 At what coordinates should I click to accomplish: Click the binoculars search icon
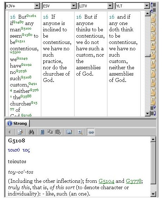click(x=31, y=132)
